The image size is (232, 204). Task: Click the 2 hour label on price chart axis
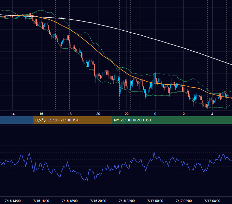[x=184, y=114]
